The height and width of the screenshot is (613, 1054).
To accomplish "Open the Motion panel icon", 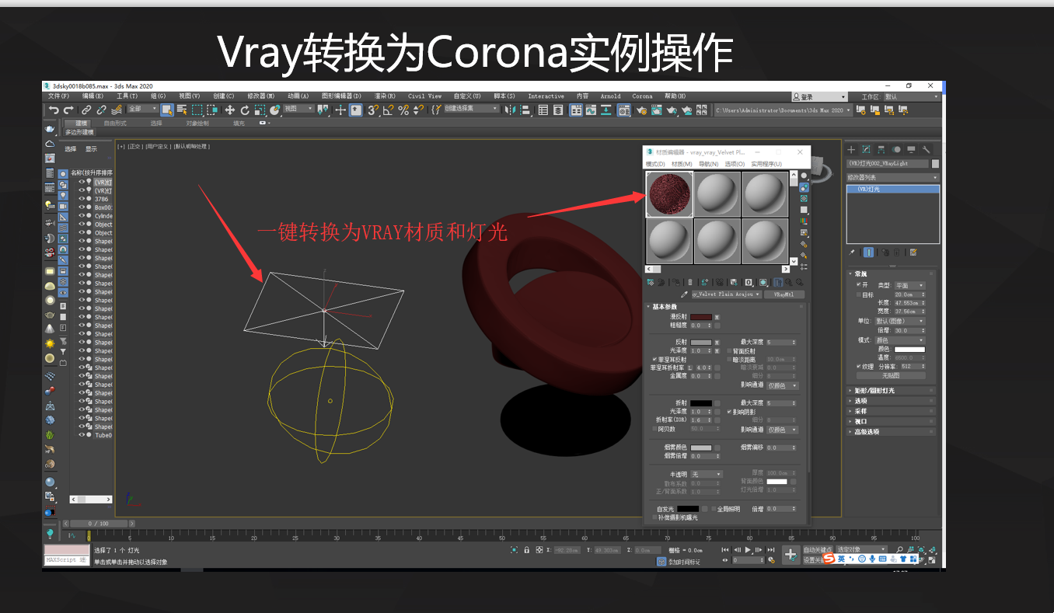I will 896,150.
